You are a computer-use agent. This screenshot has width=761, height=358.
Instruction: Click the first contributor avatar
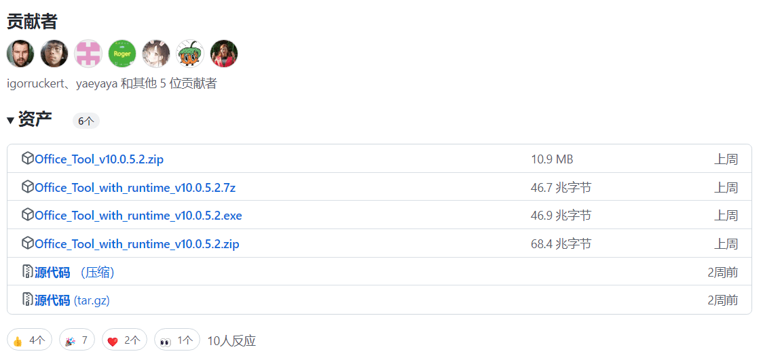click(20, 54)
